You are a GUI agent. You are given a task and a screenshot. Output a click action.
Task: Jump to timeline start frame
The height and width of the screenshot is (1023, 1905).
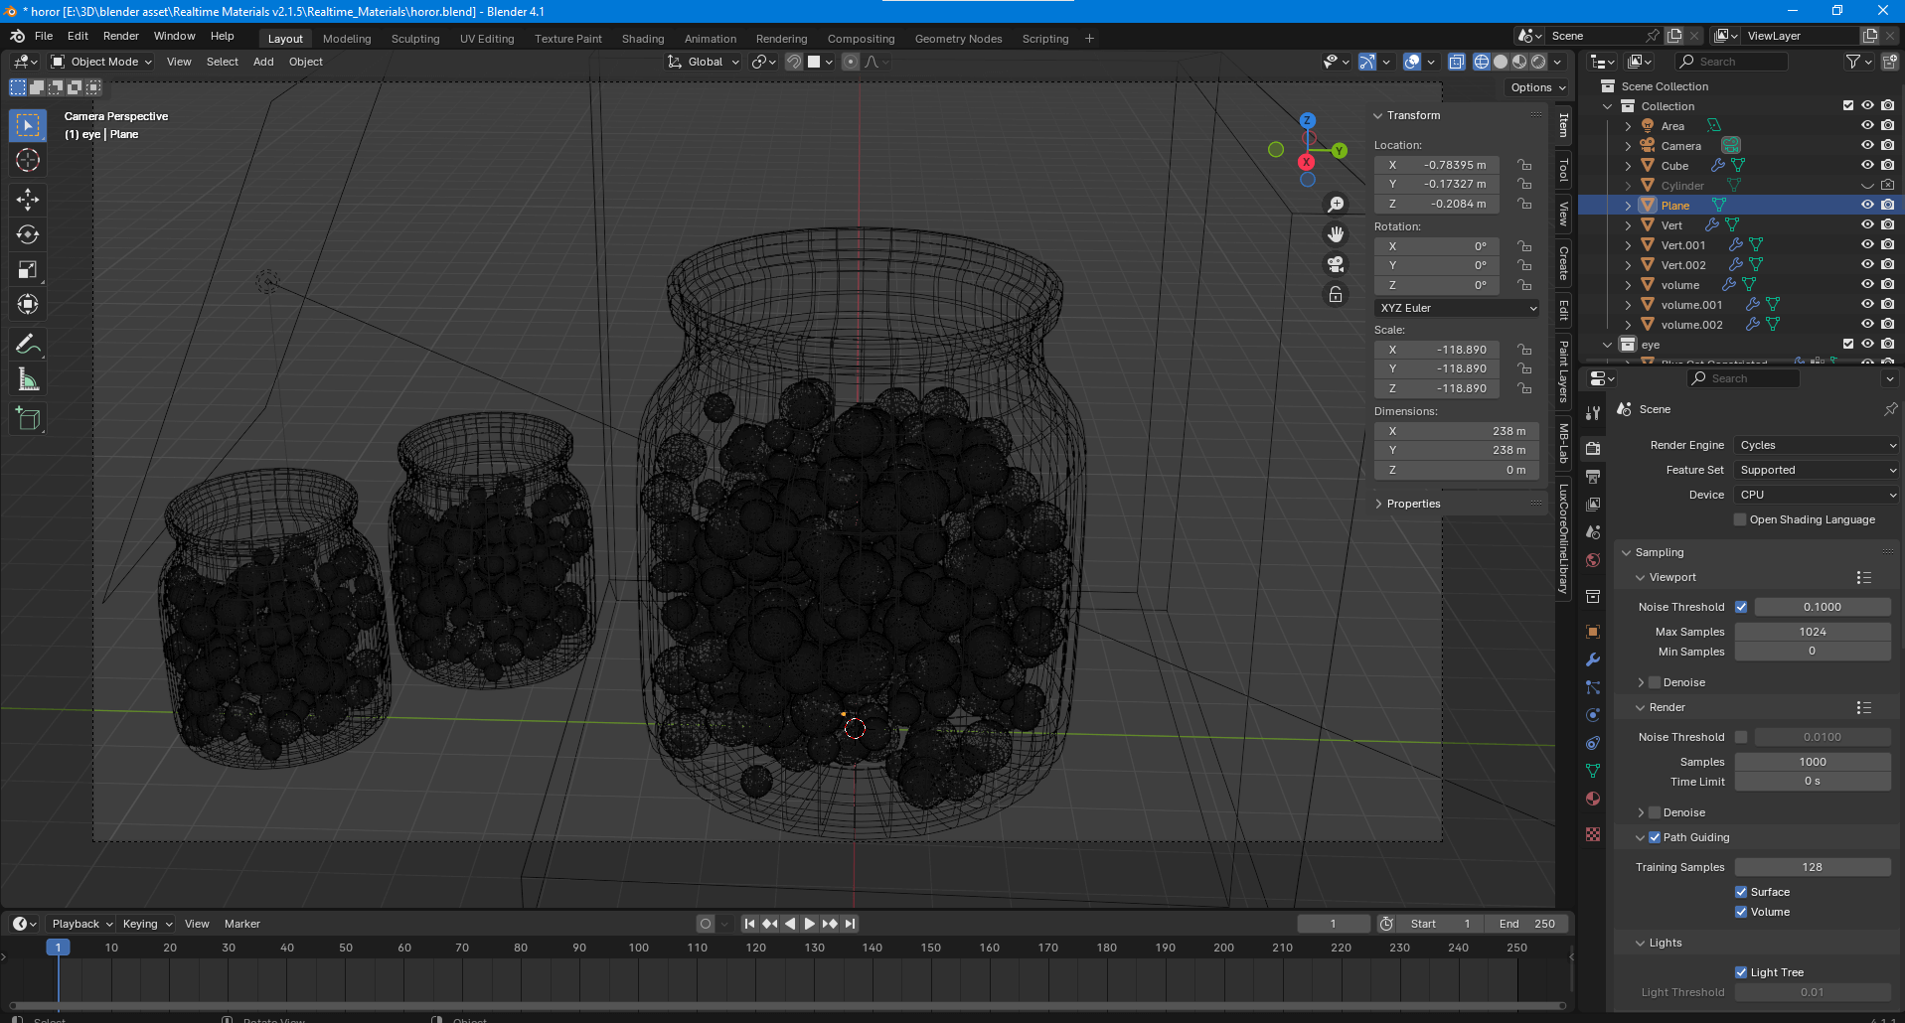750,924
